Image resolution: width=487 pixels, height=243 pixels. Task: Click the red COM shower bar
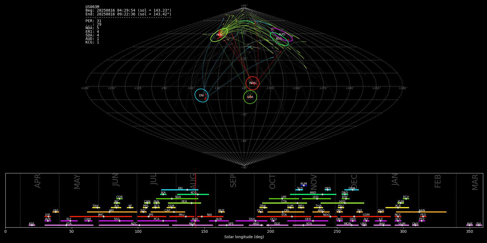366,216
